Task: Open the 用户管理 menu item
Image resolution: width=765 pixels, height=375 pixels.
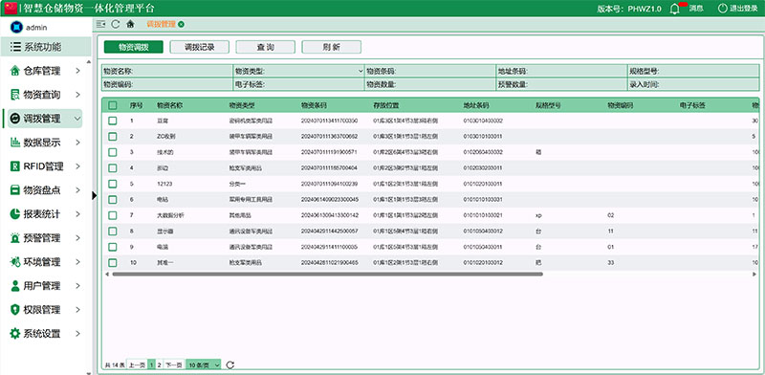Action: tap(45, 286)
